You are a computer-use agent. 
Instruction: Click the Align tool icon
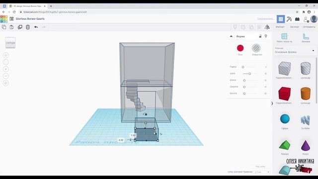pyautogui.click(x=259, y=27)
